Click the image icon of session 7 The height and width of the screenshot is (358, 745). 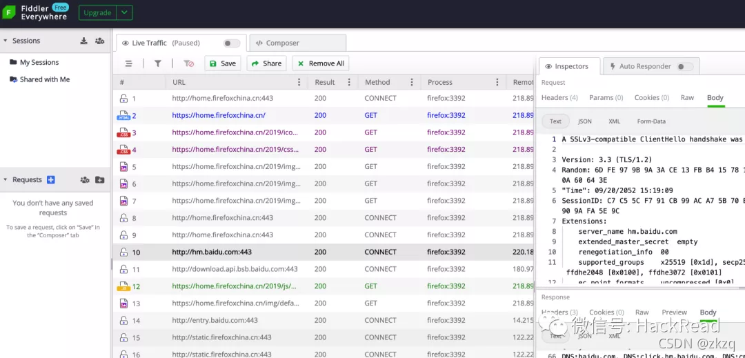(x=123, y=201)
